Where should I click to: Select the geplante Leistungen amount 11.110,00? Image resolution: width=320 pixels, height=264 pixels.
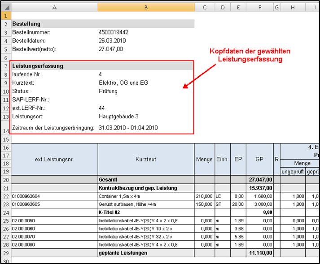click(x=260, y=253)
